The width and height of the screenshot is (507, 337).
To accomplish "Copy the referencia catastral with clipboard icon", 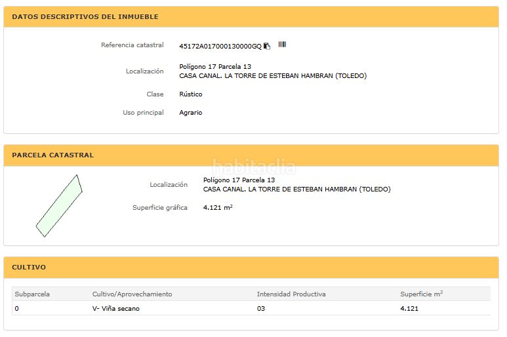I will pos(267,46).
